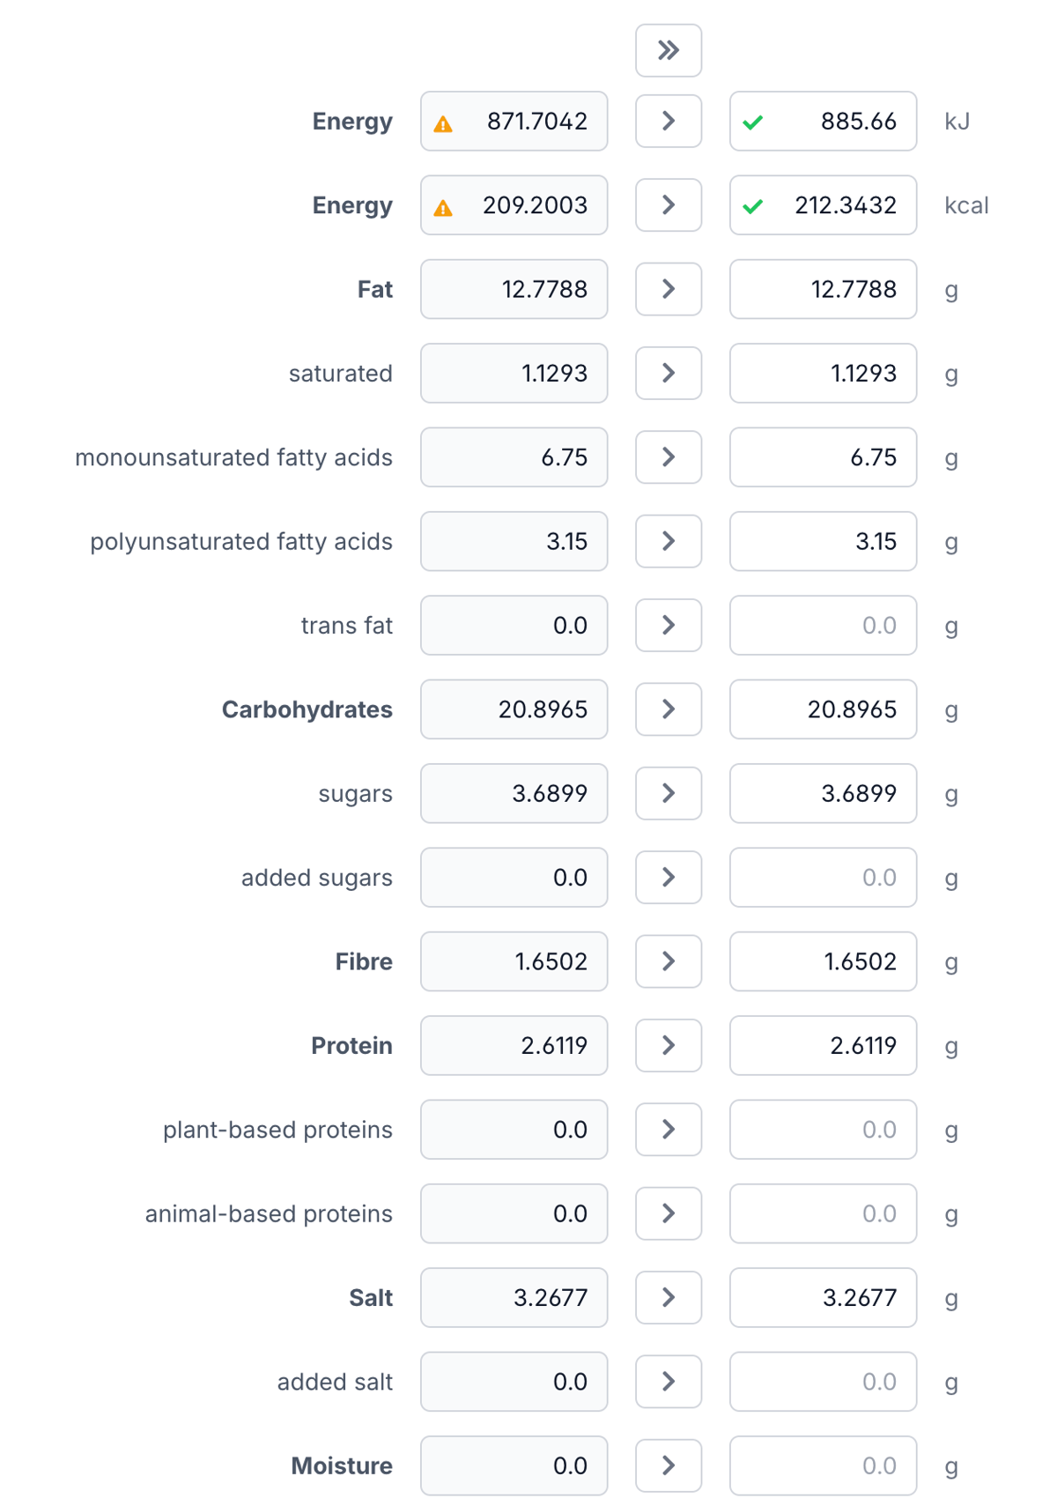
Task: Select the monounsaturated fatty acids value field
Action: point(514,457)
